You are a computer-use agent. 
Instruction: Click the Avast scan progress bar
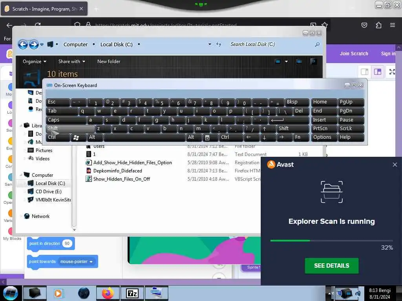pyautogui.click(x=331, y=241)
